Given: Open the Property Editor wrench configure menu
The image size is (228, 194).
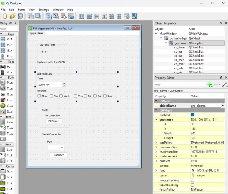Looking at the screenshot, I should (225, 84).
